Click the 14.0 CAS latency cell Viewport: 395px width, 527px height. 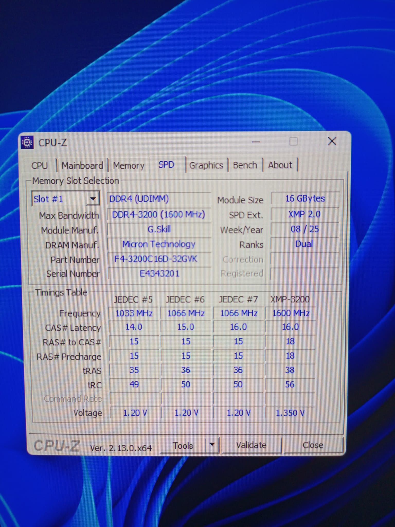click(134, 327)
